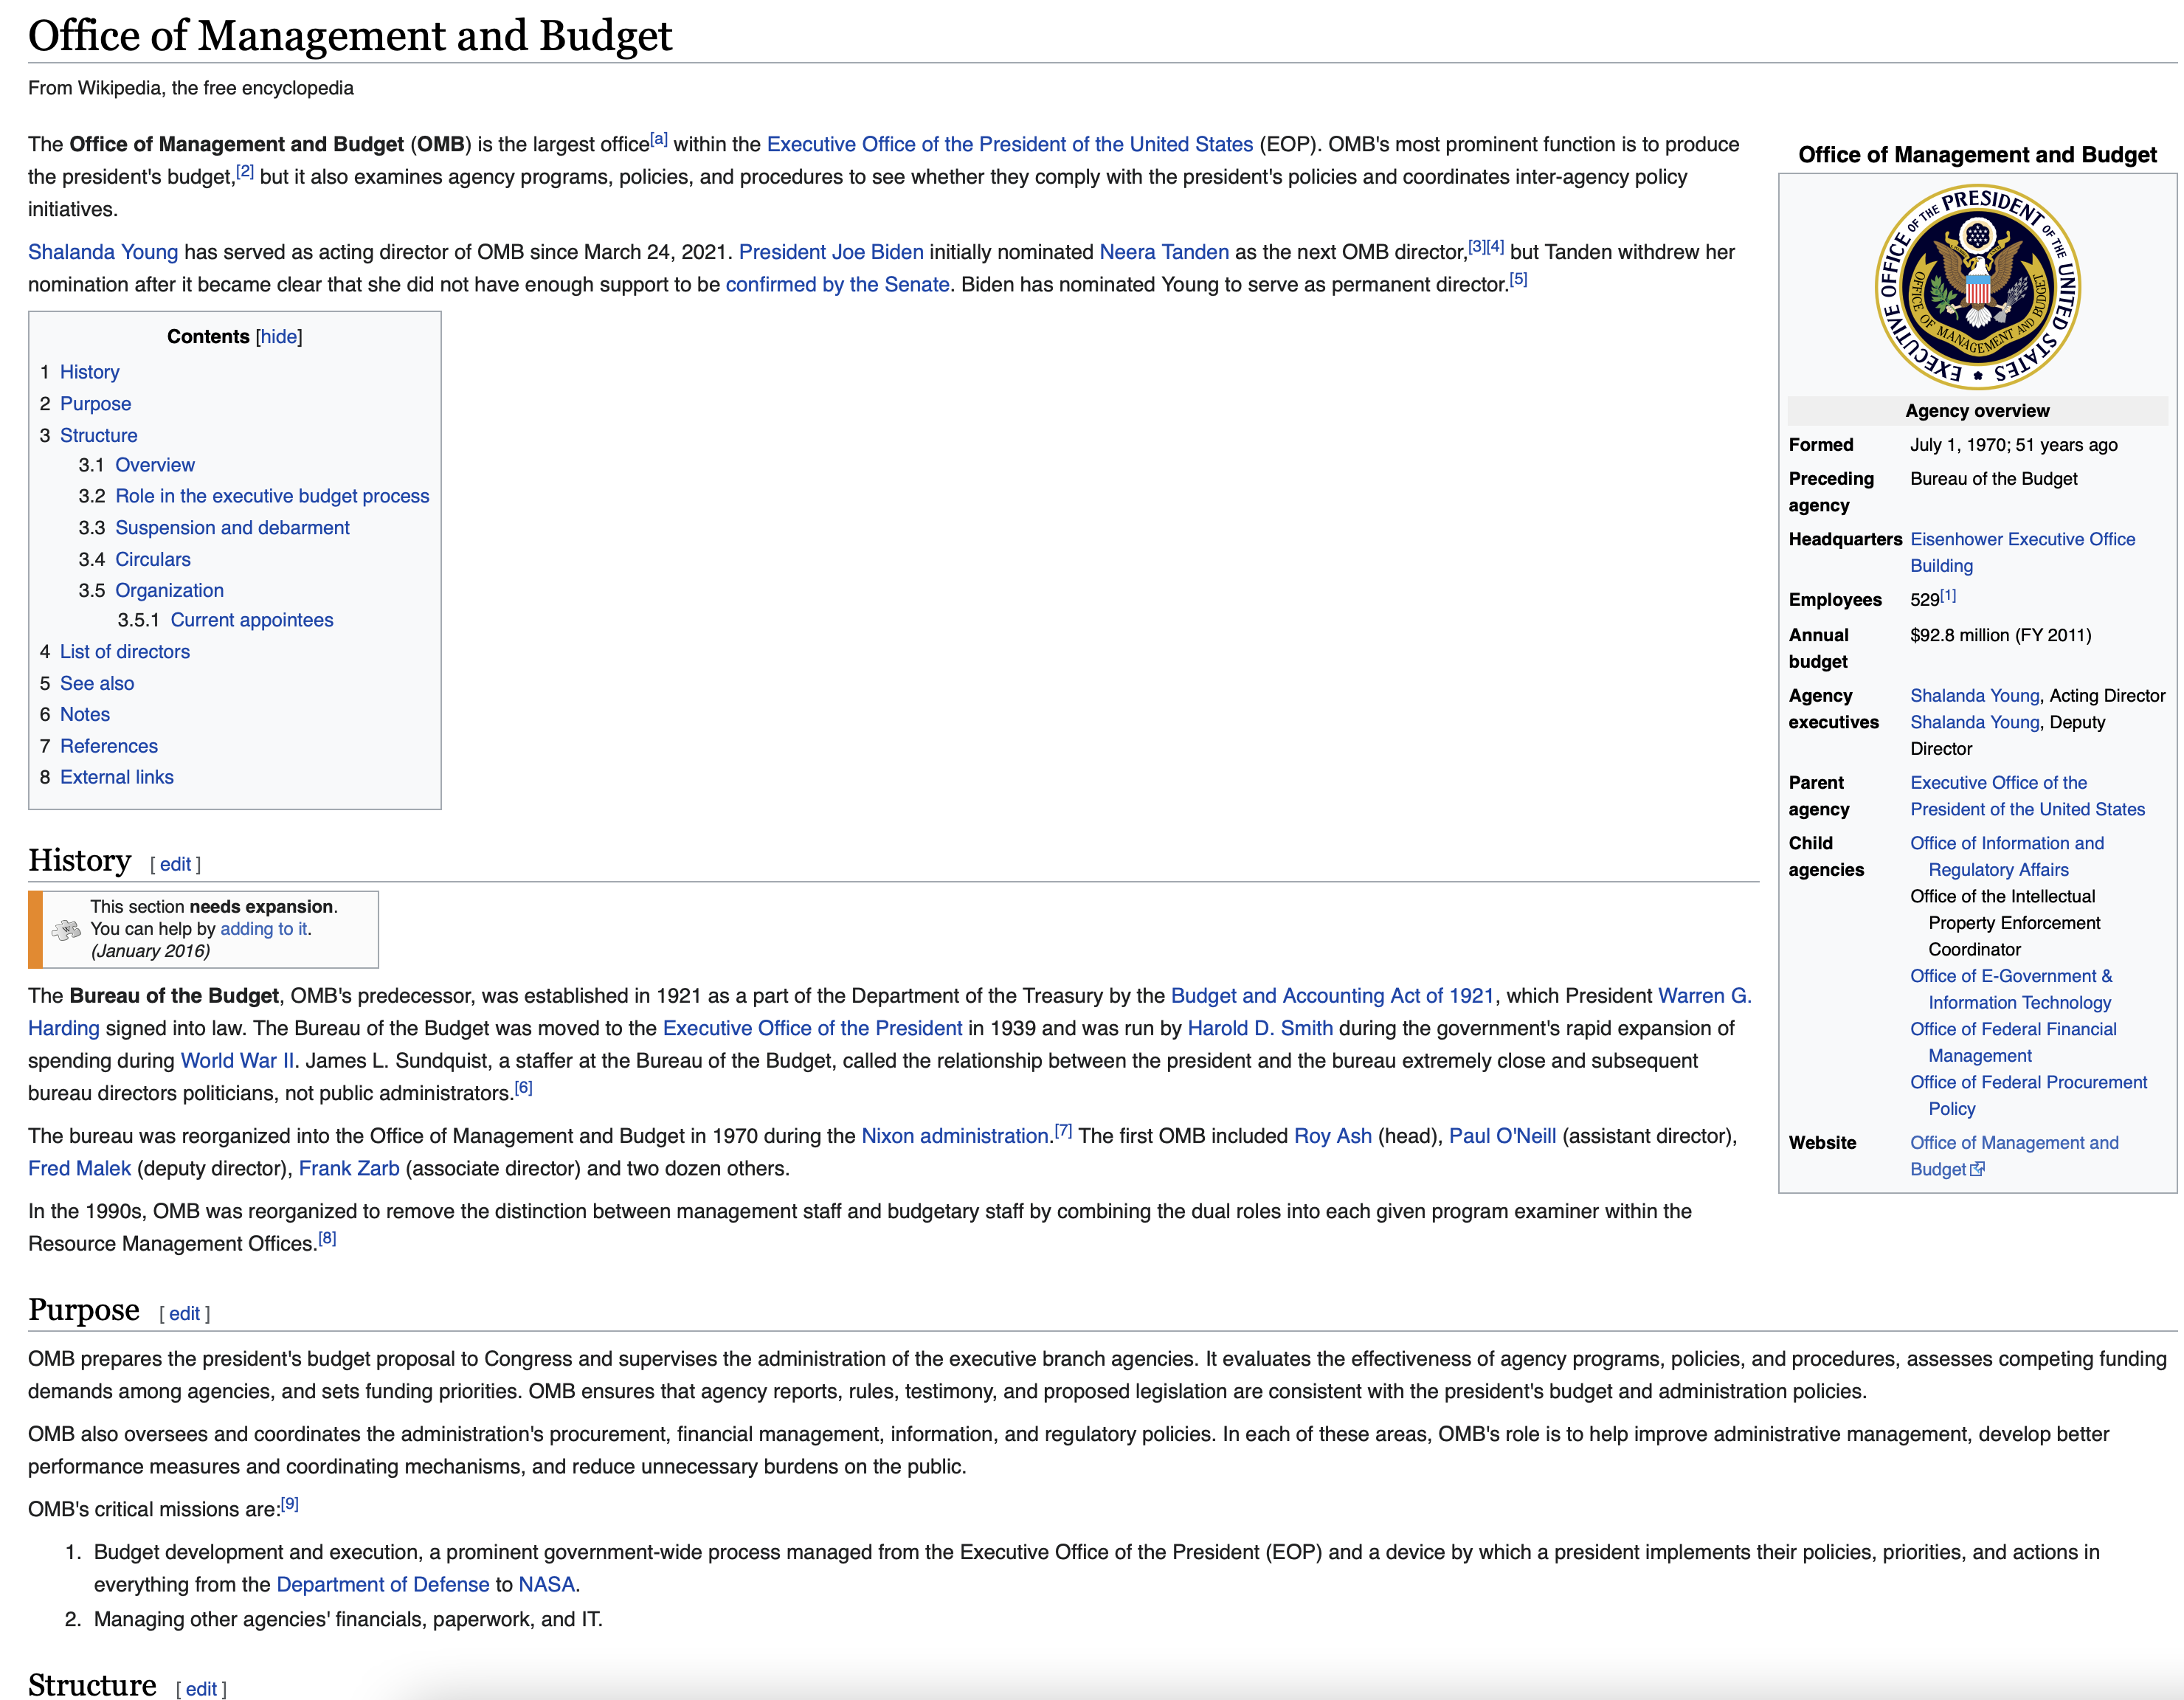Image resolution: width=2184 pixels, height=1700 pixels.
Task: Click citation [2] after president's budget
Action: (245, 171)
